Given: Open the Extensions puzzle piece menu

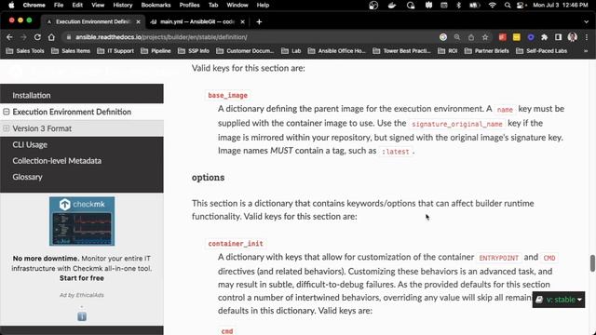Looking at the screenshot, I should point(544,37).
